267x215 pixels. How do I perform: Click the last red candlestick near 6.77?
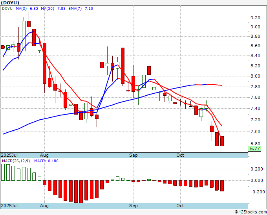[222, 141]
